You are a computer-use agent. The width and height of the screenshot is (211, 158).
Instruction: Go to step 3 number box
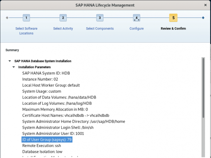tap(100, 18)
